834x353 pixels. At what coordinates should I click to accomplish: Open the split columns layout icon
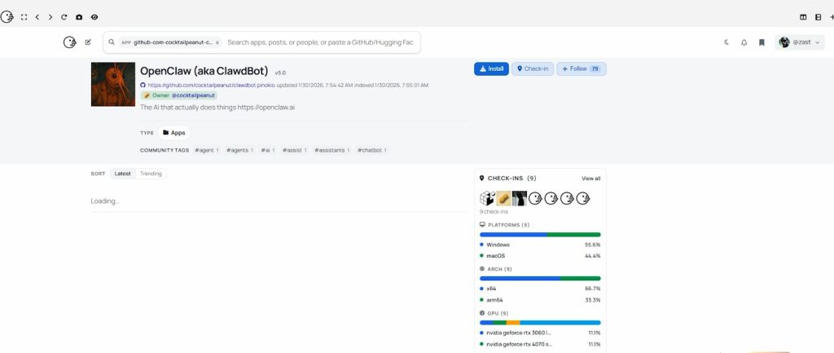click(x=803, y=17)
